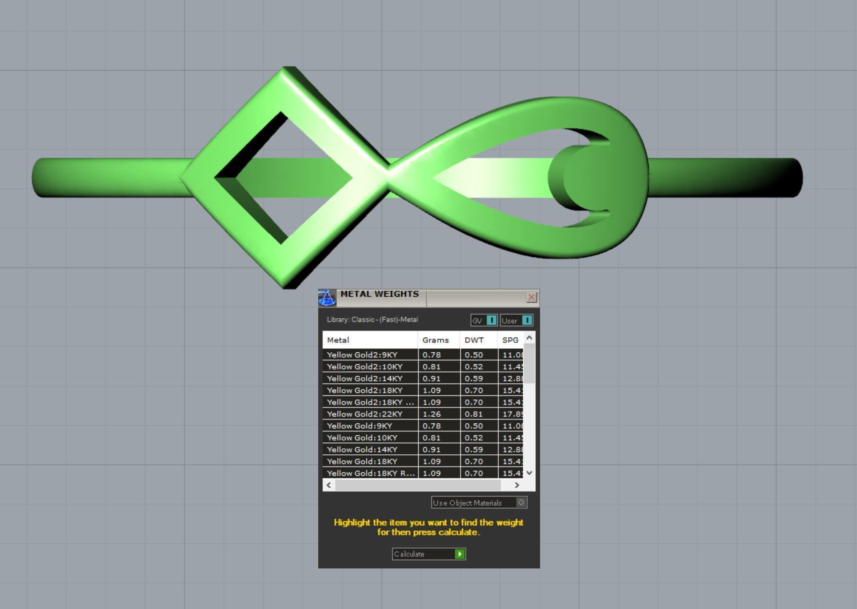The height and width of the screenshot is (609, 857).
Task: Click the SPG column header
Action: 510,340
